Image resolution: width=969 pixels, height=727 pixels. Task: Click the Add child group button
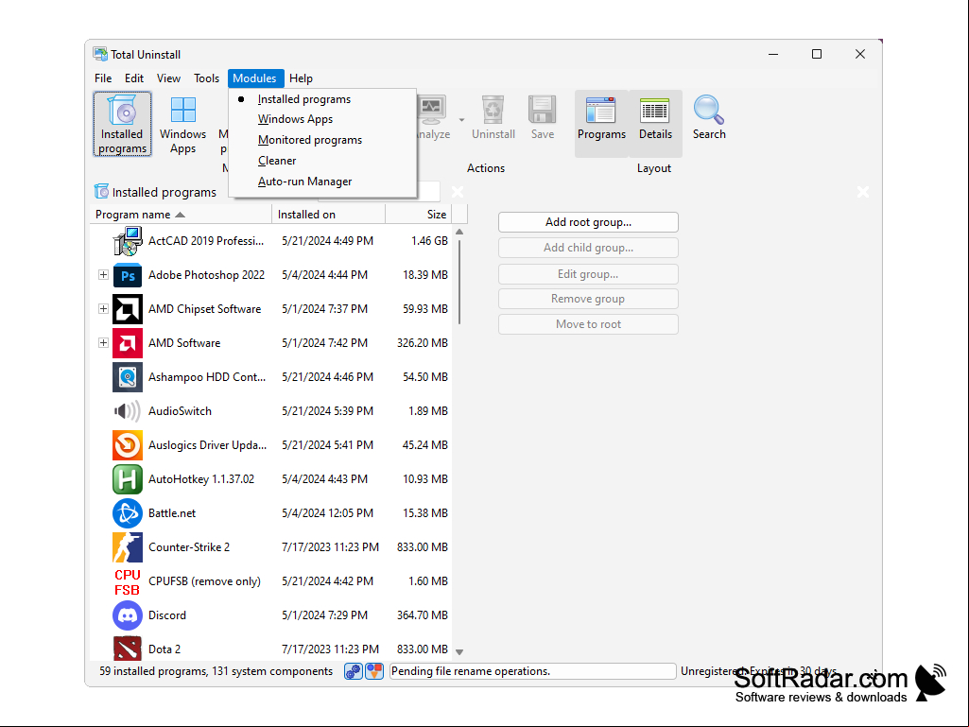pyautogui.click(x=588, y=248)
